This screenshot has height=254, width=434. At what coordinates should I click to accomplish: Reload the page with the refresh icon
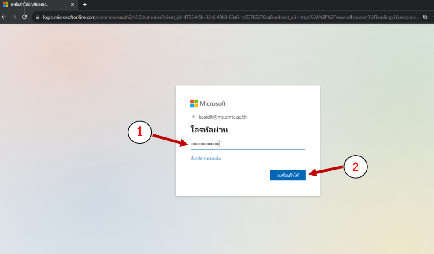tap(25, 17)
